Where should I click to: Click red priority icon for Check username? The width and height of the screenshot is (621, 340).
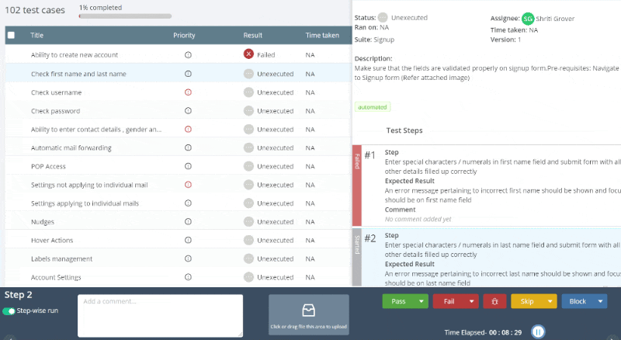click(x=188, y=92)
